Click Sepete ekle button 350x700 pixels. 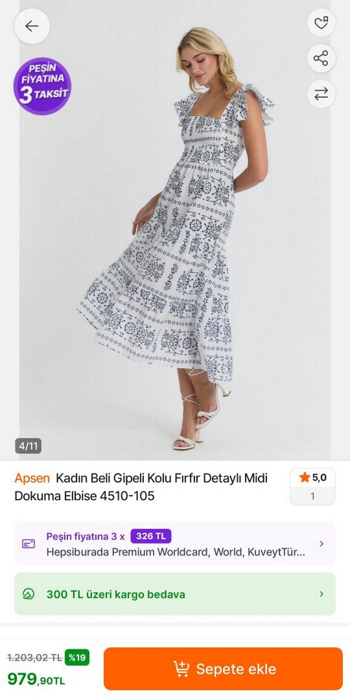pos(223,669)
